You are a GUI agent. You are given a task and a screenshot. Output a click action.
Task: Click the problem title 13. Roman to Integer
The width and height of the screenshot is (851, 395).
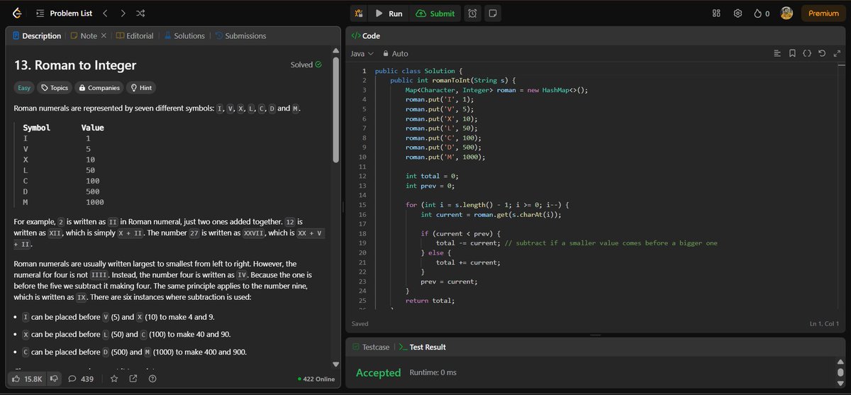coord(75,65)
